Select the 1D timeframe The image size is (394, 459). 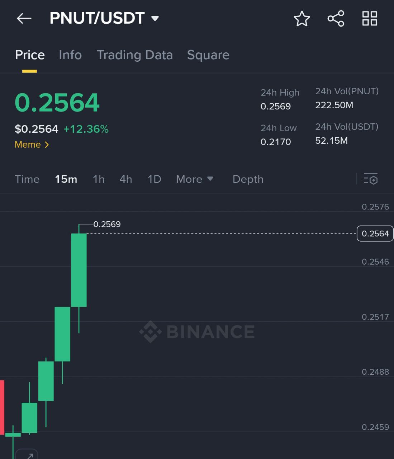(155, 179)
